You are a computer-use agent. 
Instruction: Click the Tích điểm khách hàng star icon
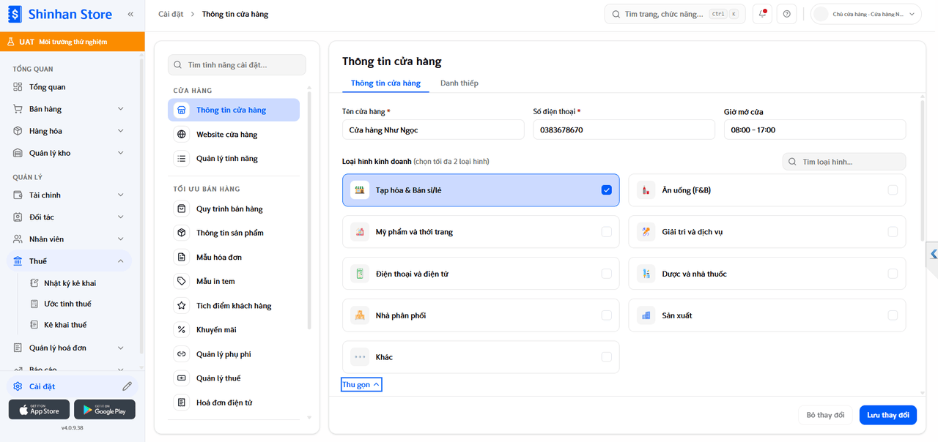[x=181, y=306]
